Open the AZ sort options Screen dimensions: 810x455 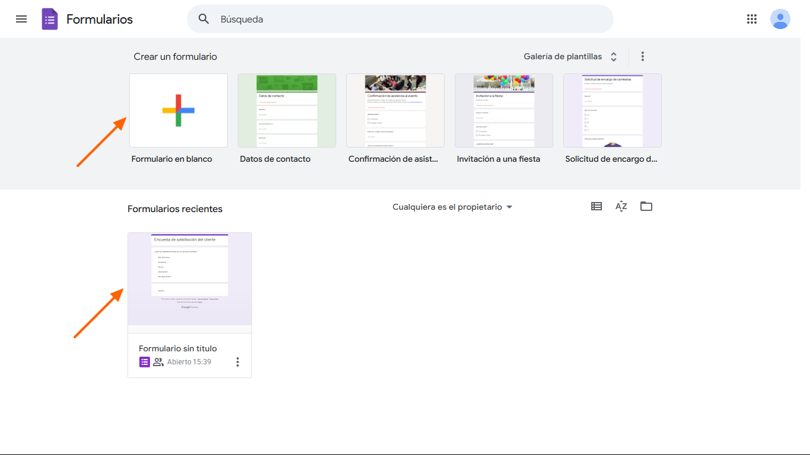click(x=621, y=206)
